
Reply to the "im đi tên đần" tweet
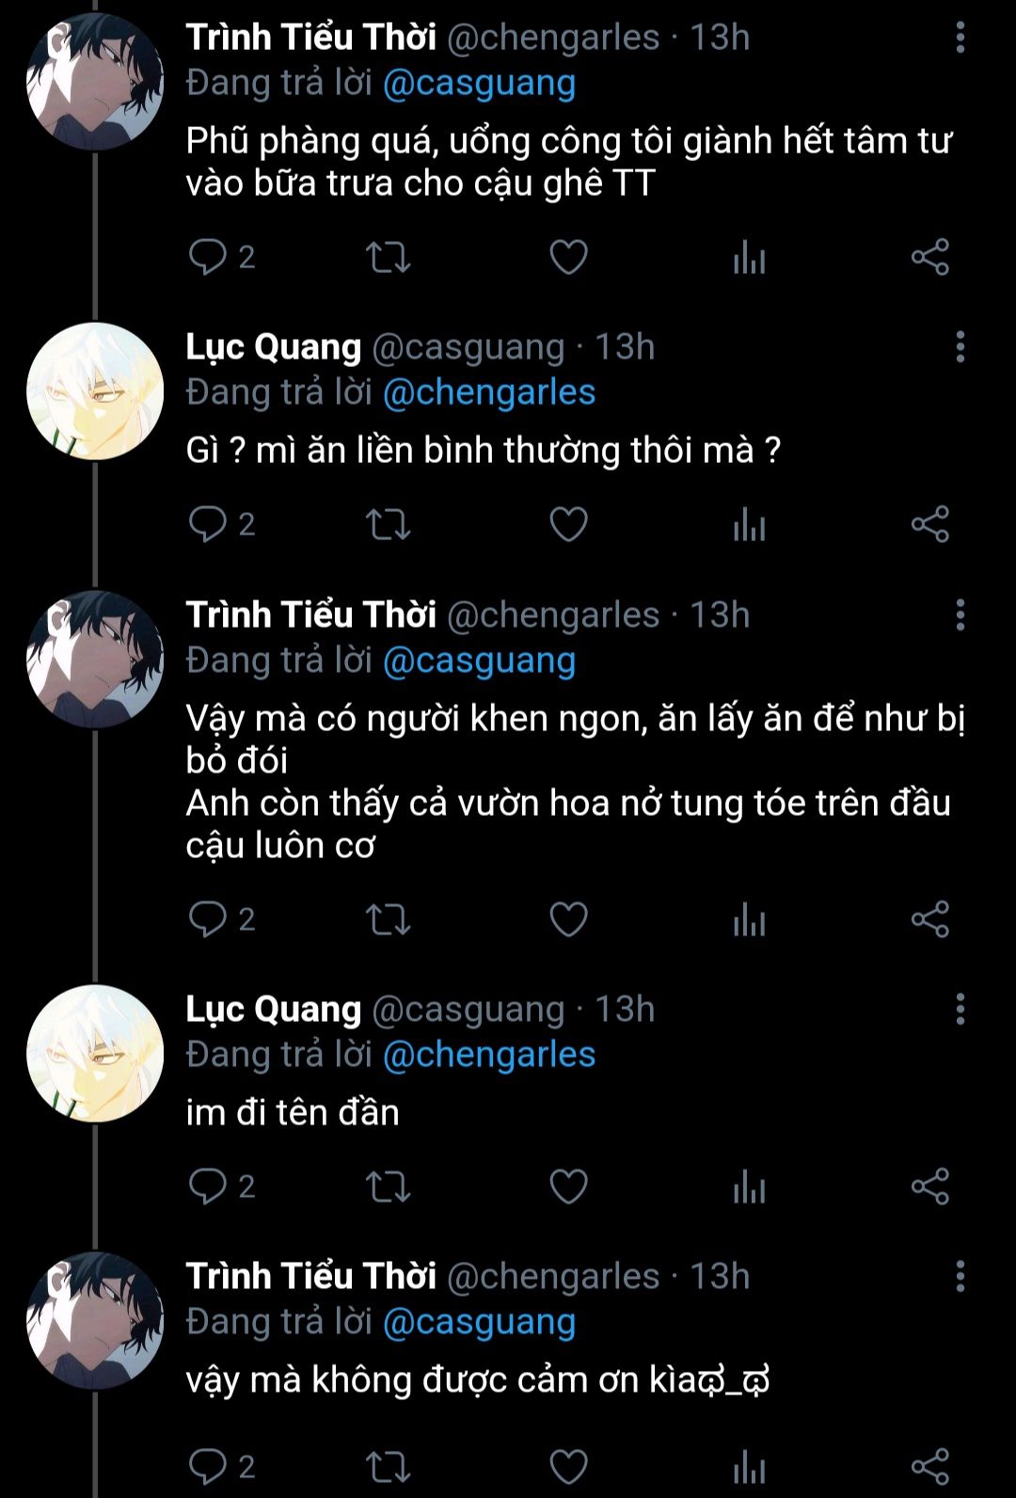[208, 1187]
